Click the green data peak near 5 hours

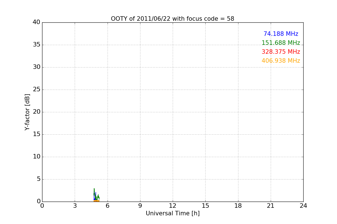[x=94, y=192]
